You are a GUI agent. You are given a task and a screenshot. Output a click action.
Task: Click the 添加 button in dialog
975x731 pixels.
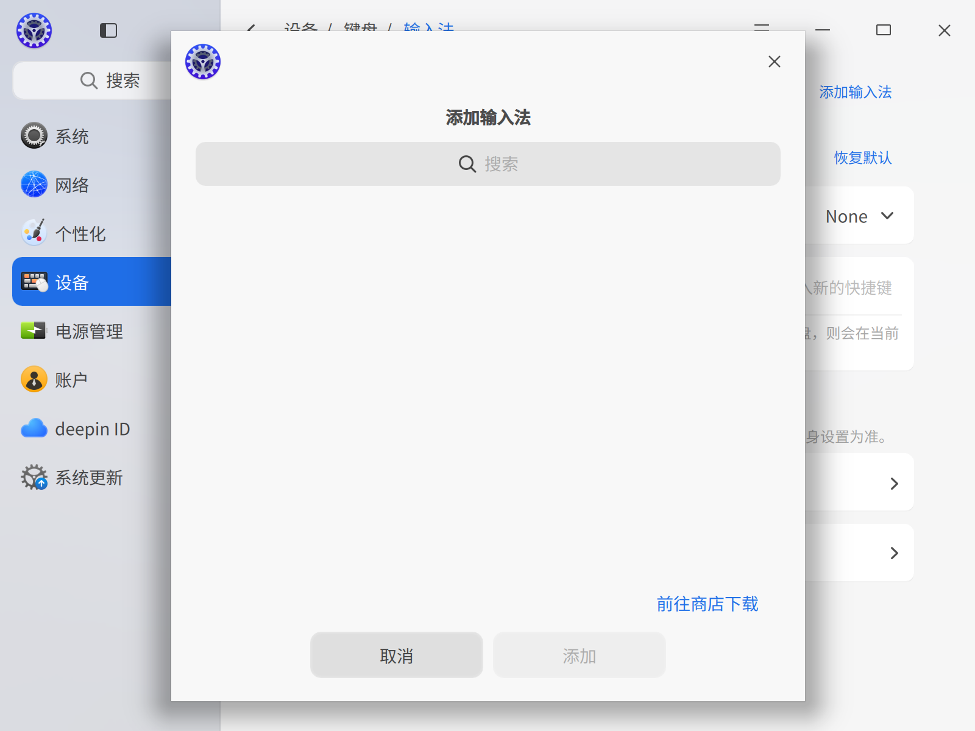[580, 655]
